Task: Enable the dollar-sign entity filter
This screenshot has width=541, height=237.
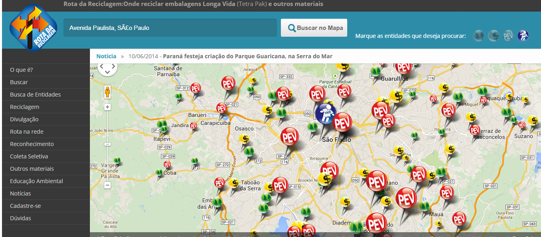Action: [493, 36]
